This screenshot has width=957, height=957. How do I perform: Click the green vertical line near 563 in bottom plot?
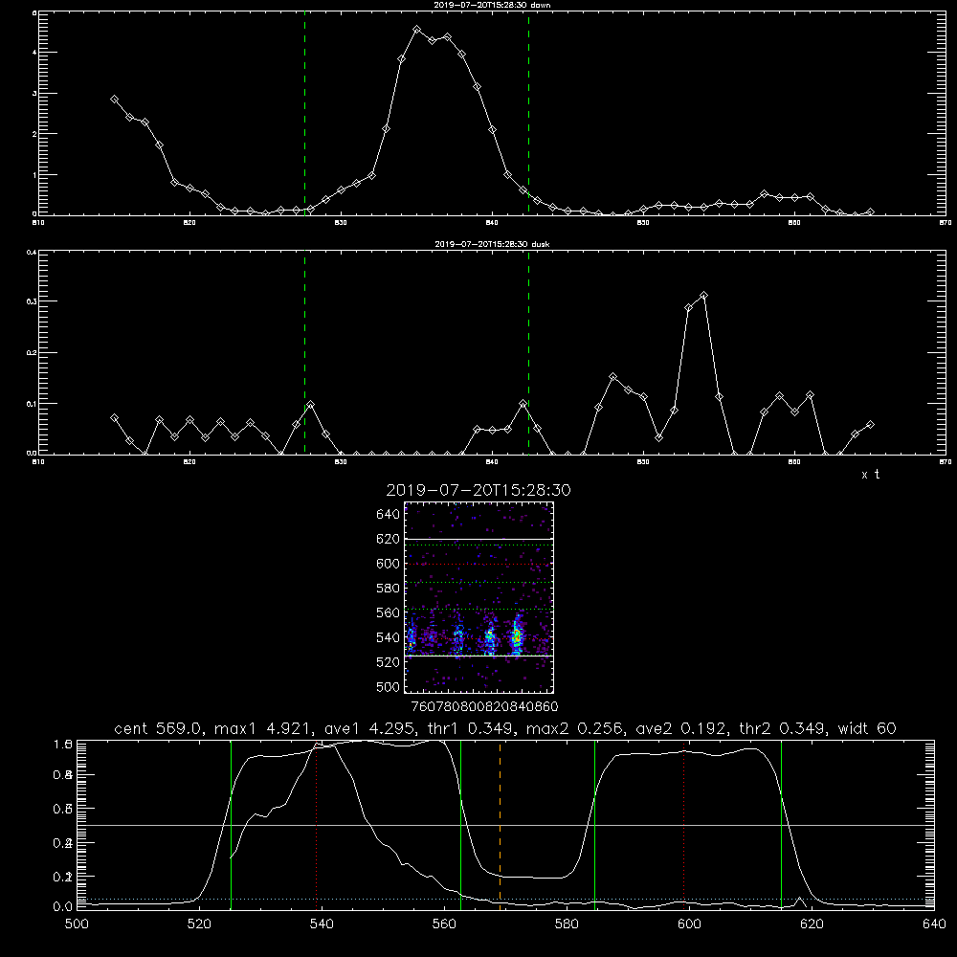coord(460,825)
